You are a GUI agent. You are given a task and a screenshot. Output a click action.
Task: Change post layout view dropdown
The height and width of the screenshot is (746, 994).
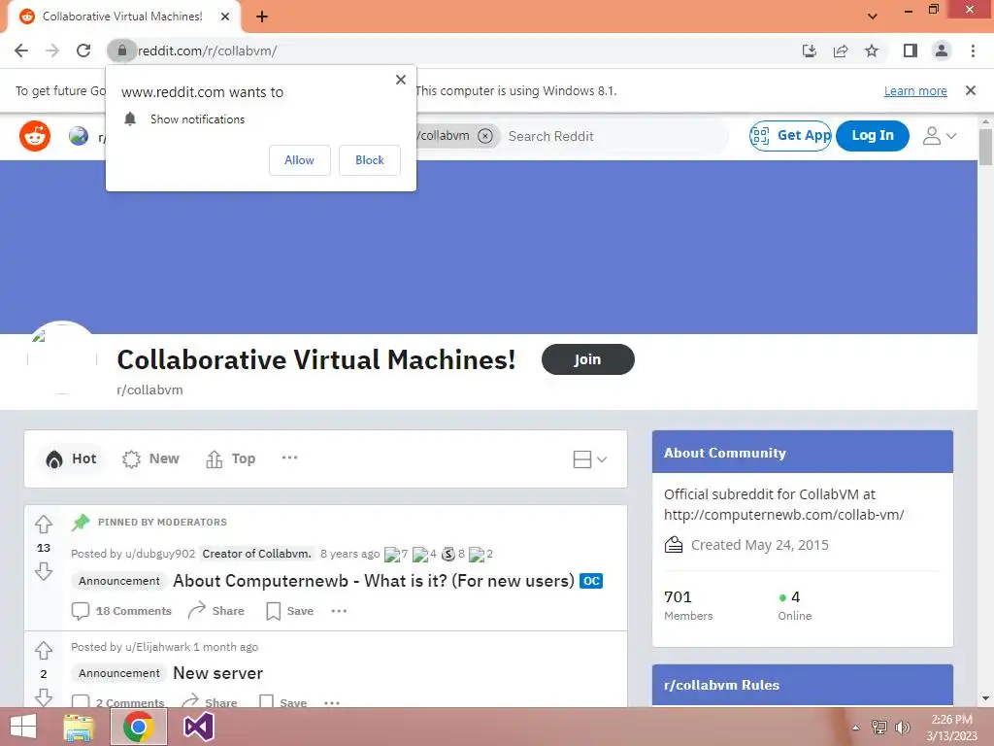[x=589, y=459]
